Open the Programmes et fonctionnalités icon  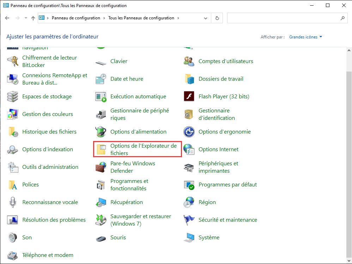(x=101, y=185)
